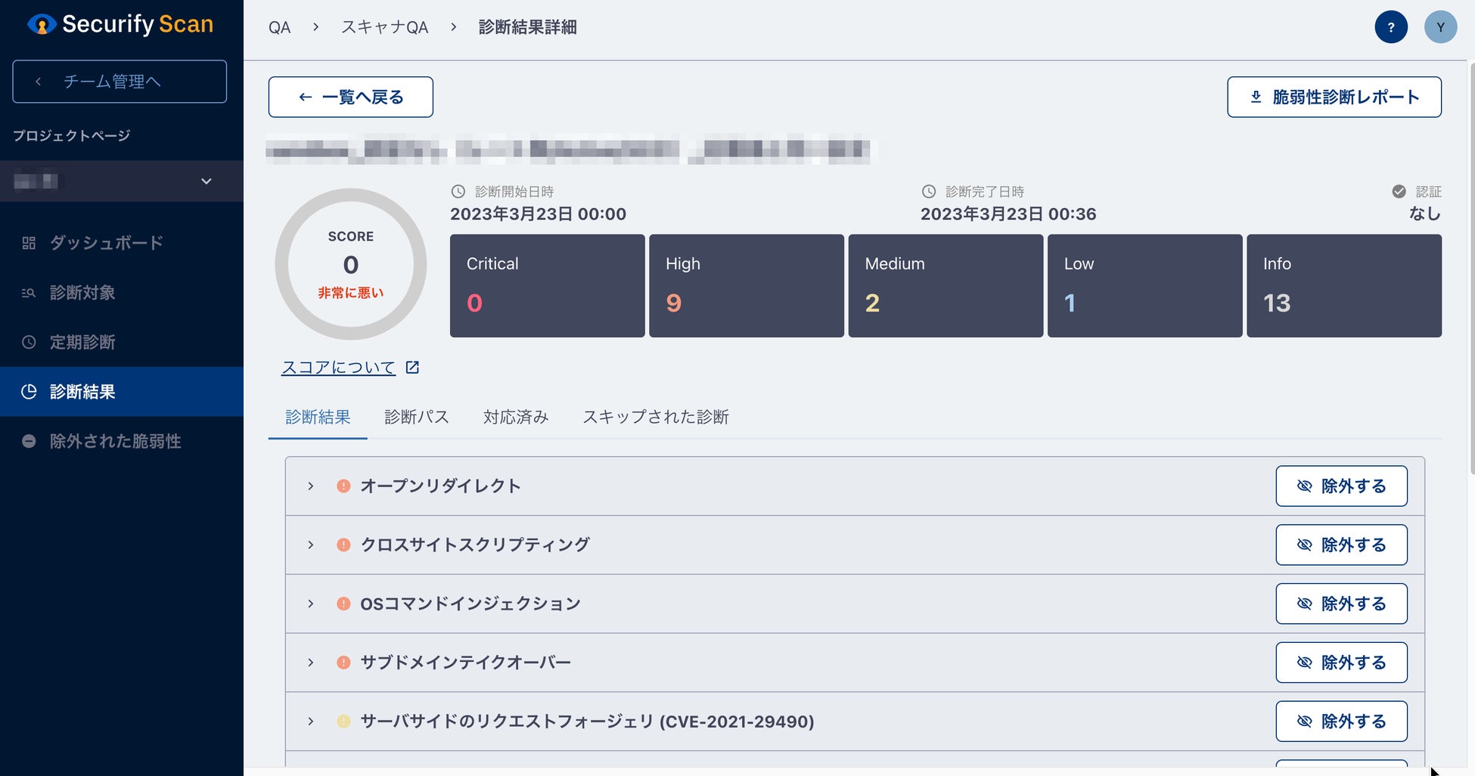Click the 一覧へ戻る button

pyautogui.click(x=350, y=97)
